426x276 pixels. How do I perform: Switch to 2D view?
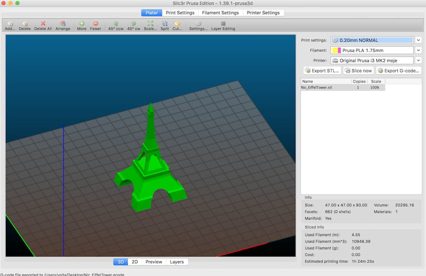[134, 262]
